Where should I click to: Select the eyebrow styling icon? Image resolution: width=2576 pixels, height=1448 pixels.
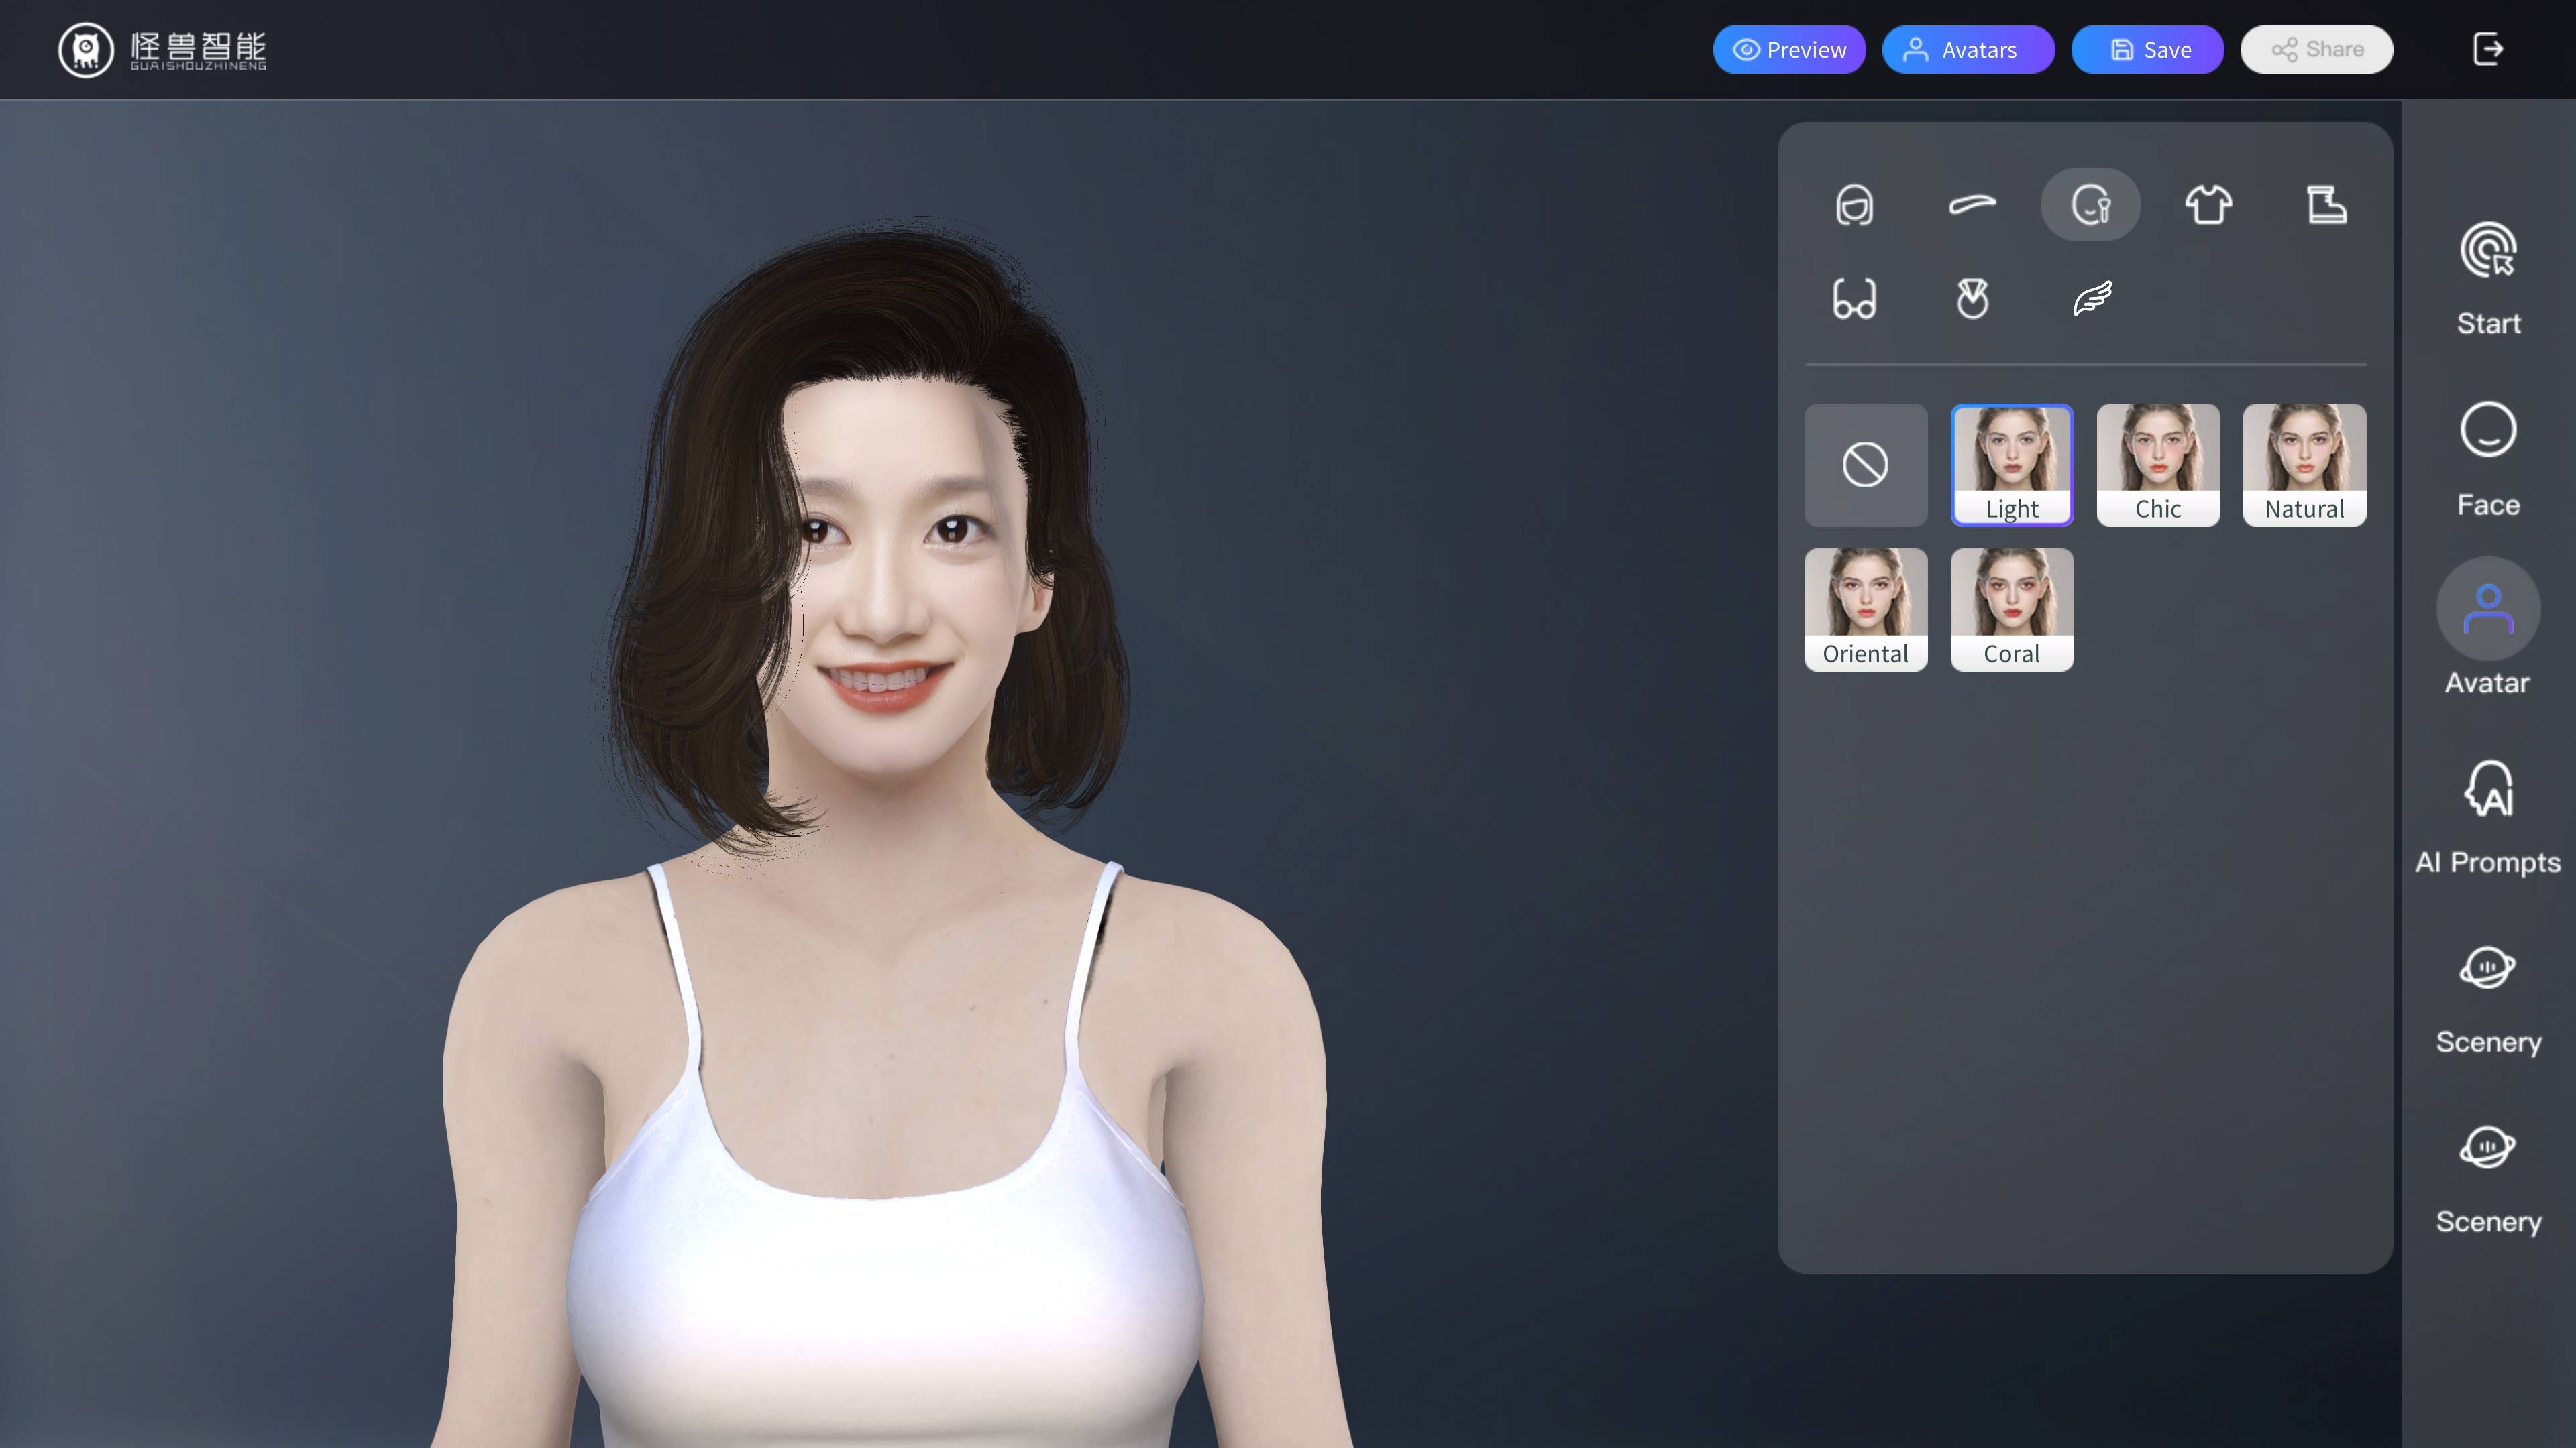click(1973, 203)
